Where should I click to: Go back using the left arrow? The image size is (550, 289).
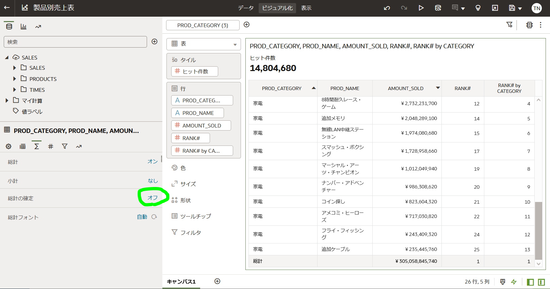pyautogui.click(x=7, y=7)
